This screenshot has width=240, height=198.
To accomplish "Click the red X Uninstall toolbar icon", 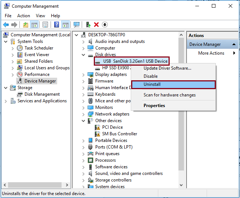I will 96,25.
